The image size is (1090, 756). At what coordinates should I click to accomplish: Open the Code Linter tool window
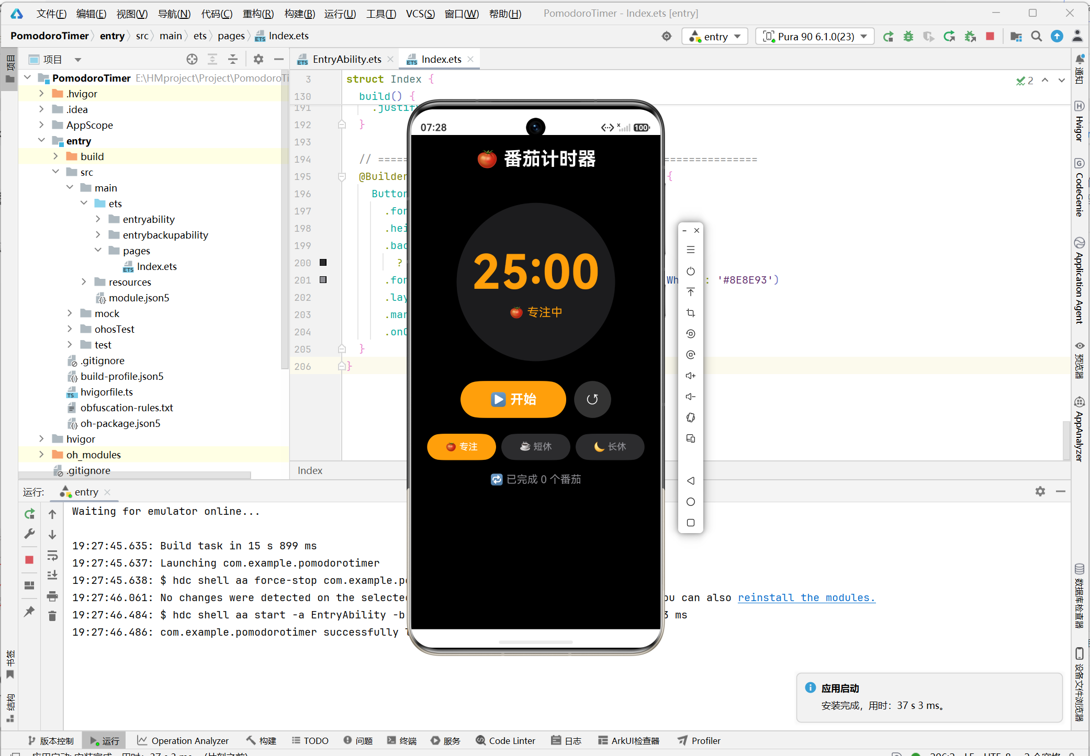(x=505, y=741)
